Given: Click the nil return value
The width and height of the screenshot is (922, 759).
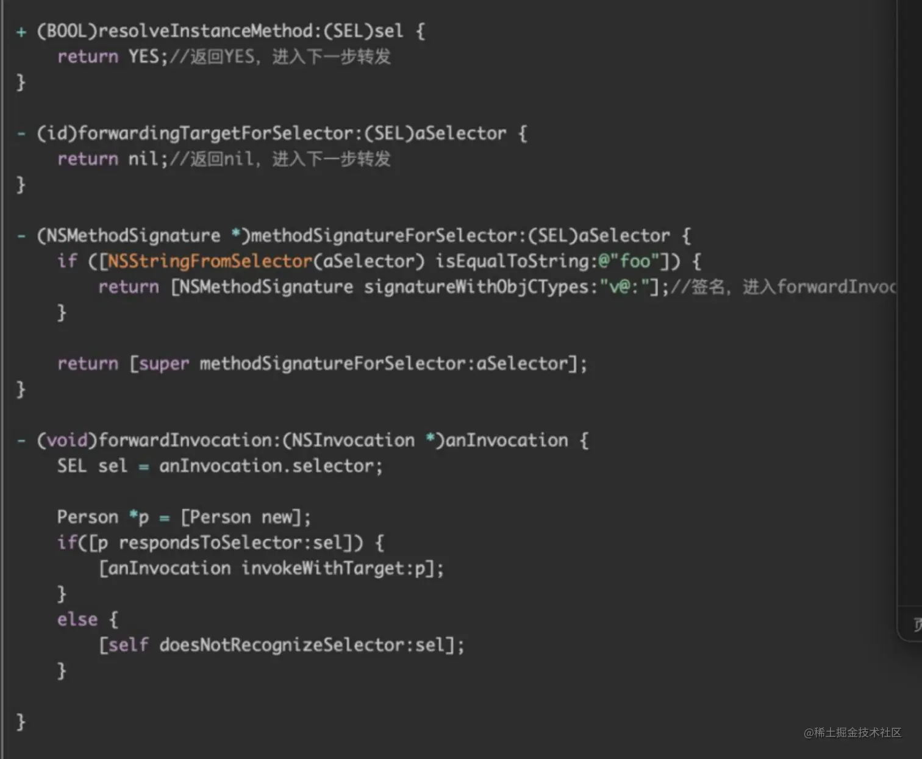Looking at the screenshot, I should [144, 159].
